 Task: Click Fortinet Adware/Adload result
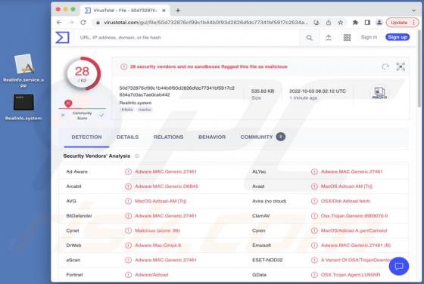coord(151,275)
